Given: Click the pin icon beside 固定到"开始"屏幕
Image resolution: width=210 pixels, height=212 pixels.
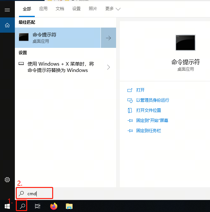Looking at the screenshot, I should coord(130,120).
